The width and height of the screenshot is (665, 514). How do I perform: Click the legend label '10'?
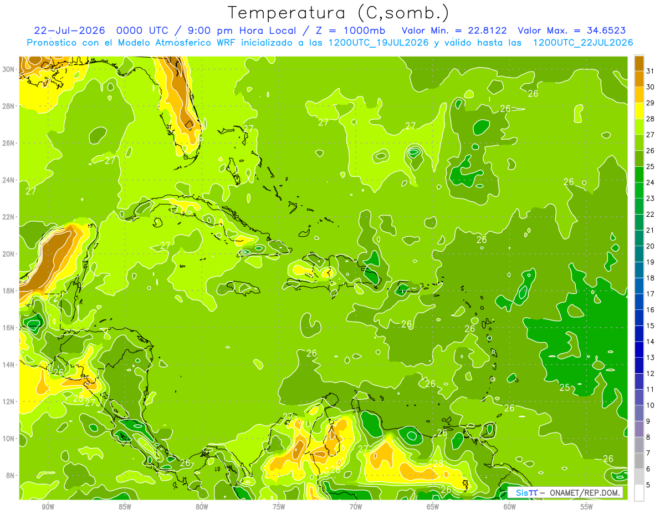(x=651, y=405)
